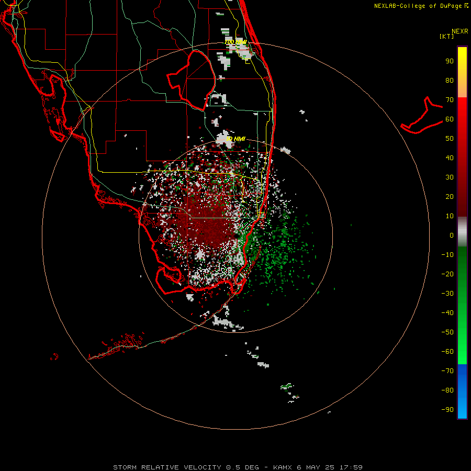This screenshot has height=471, width=471.
Task: Select the -20 value on the velocity scale
Action: pyautogui.click(x=447, y=274)
